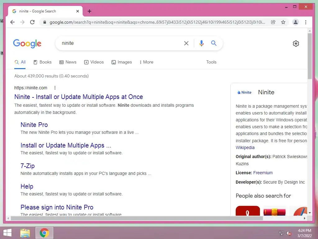This screenshot has height=239, width=318.
Task: Click the muted volume tray icon
Action: (289, 233)
